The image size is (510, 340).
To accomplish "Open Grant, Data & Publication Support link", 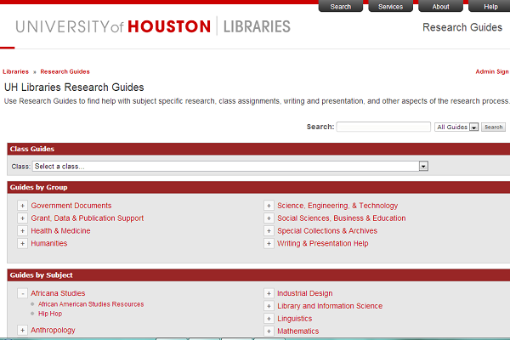I will coord(88,218).
